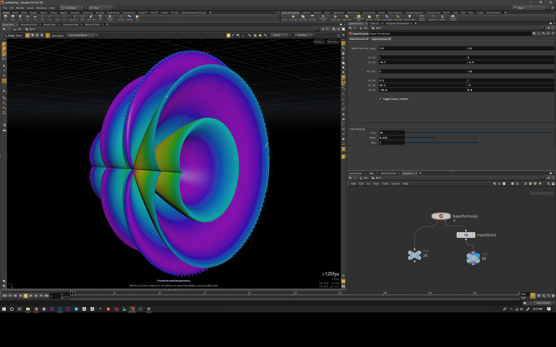556x347 pixels.
Task: Select the 3d Null node
Action: pos(473,258)
